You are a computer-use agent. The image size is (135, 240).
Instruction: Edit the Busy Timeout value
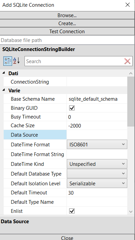[x=97, y=117]
